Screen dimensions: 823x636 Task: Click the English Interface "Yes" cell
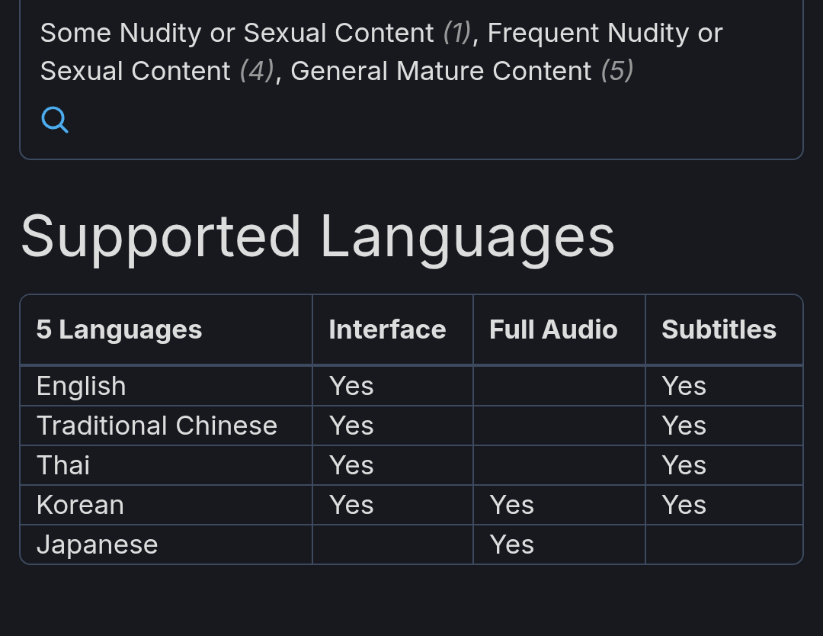(x=351, y=386)
